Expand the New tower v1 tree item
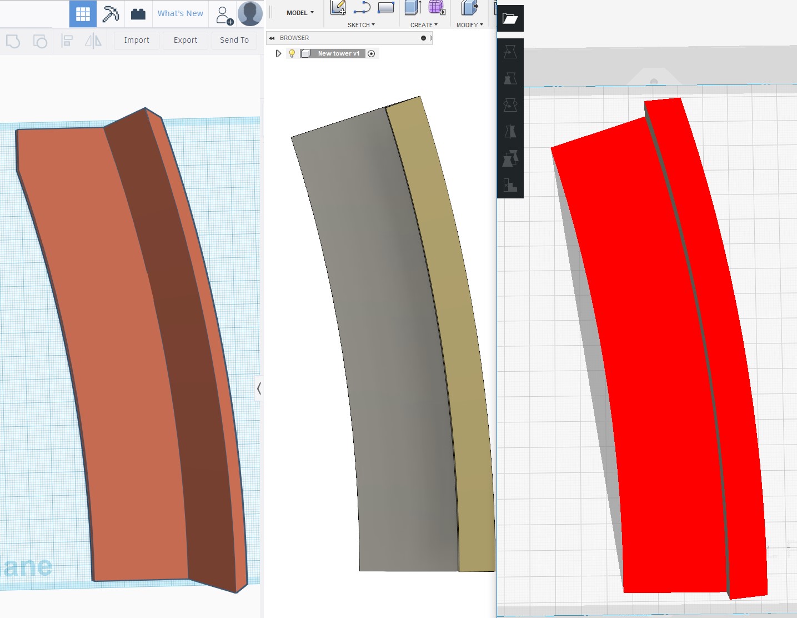The height and width of the screenshot is (618, 797). [x=278, y=53]
